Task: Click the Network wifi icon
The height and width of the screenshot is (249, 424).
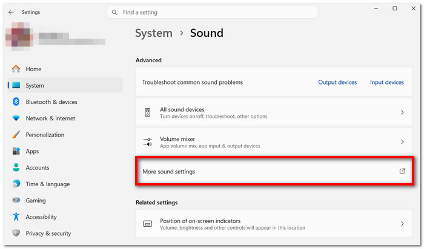Action: click(x=16, y=118)
